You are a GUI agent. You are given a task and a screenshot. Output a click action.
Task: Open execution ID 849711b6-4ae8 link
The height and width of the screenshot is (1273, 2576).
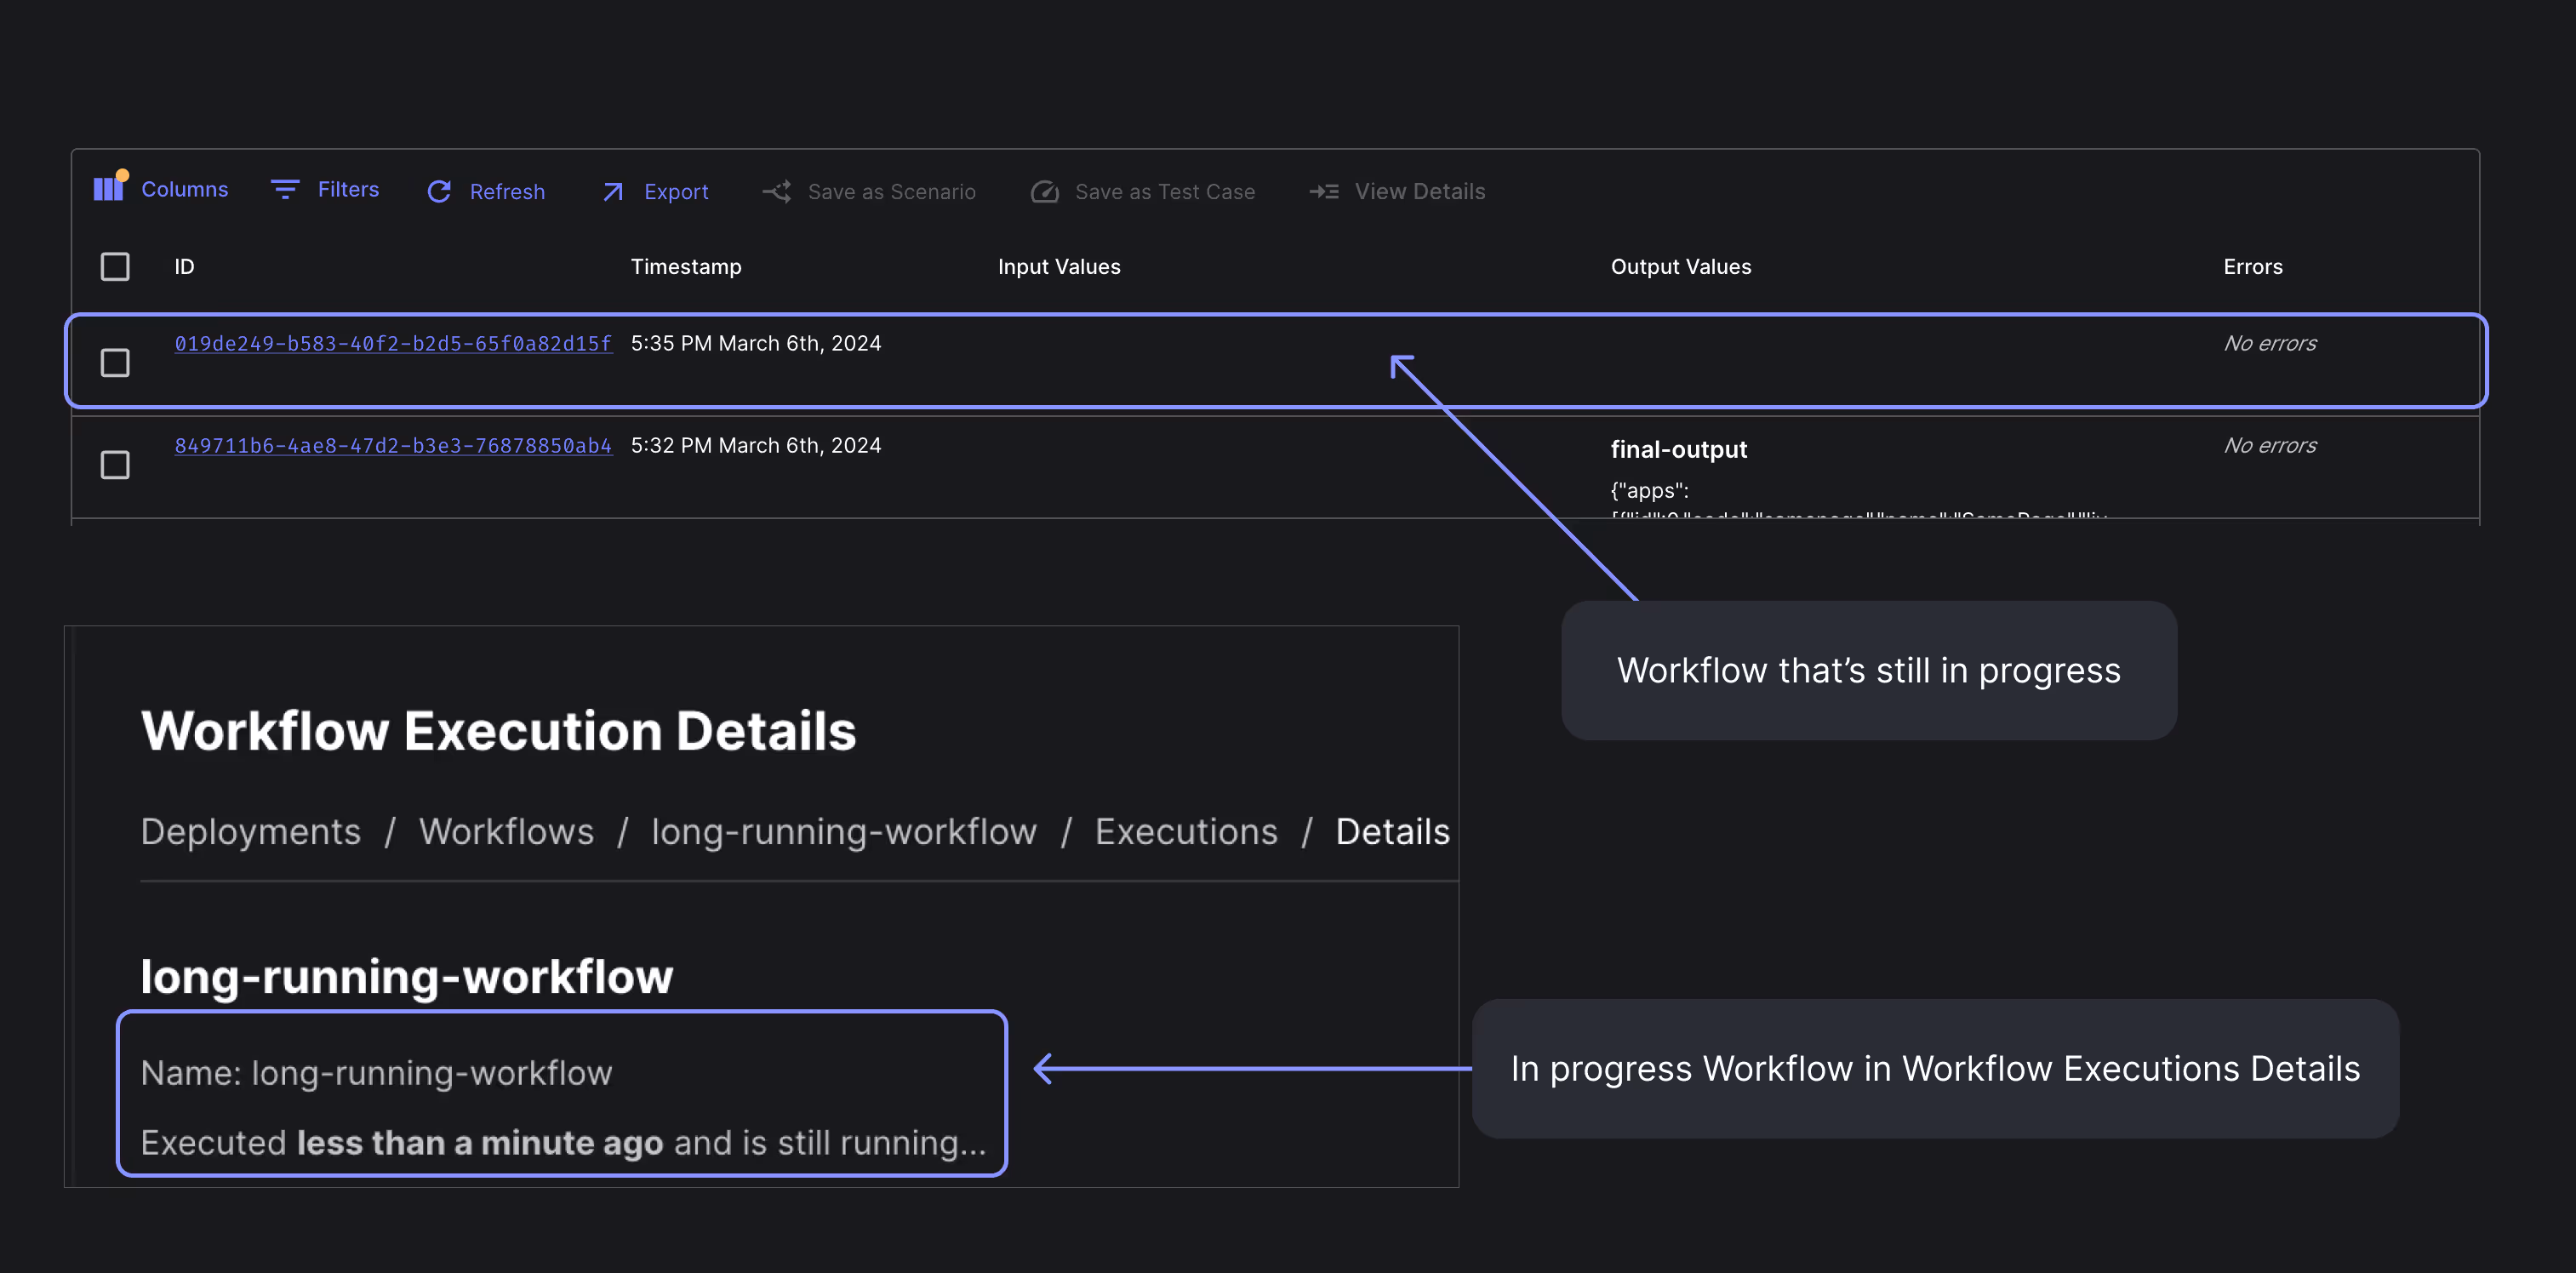[x=393, y=446]
